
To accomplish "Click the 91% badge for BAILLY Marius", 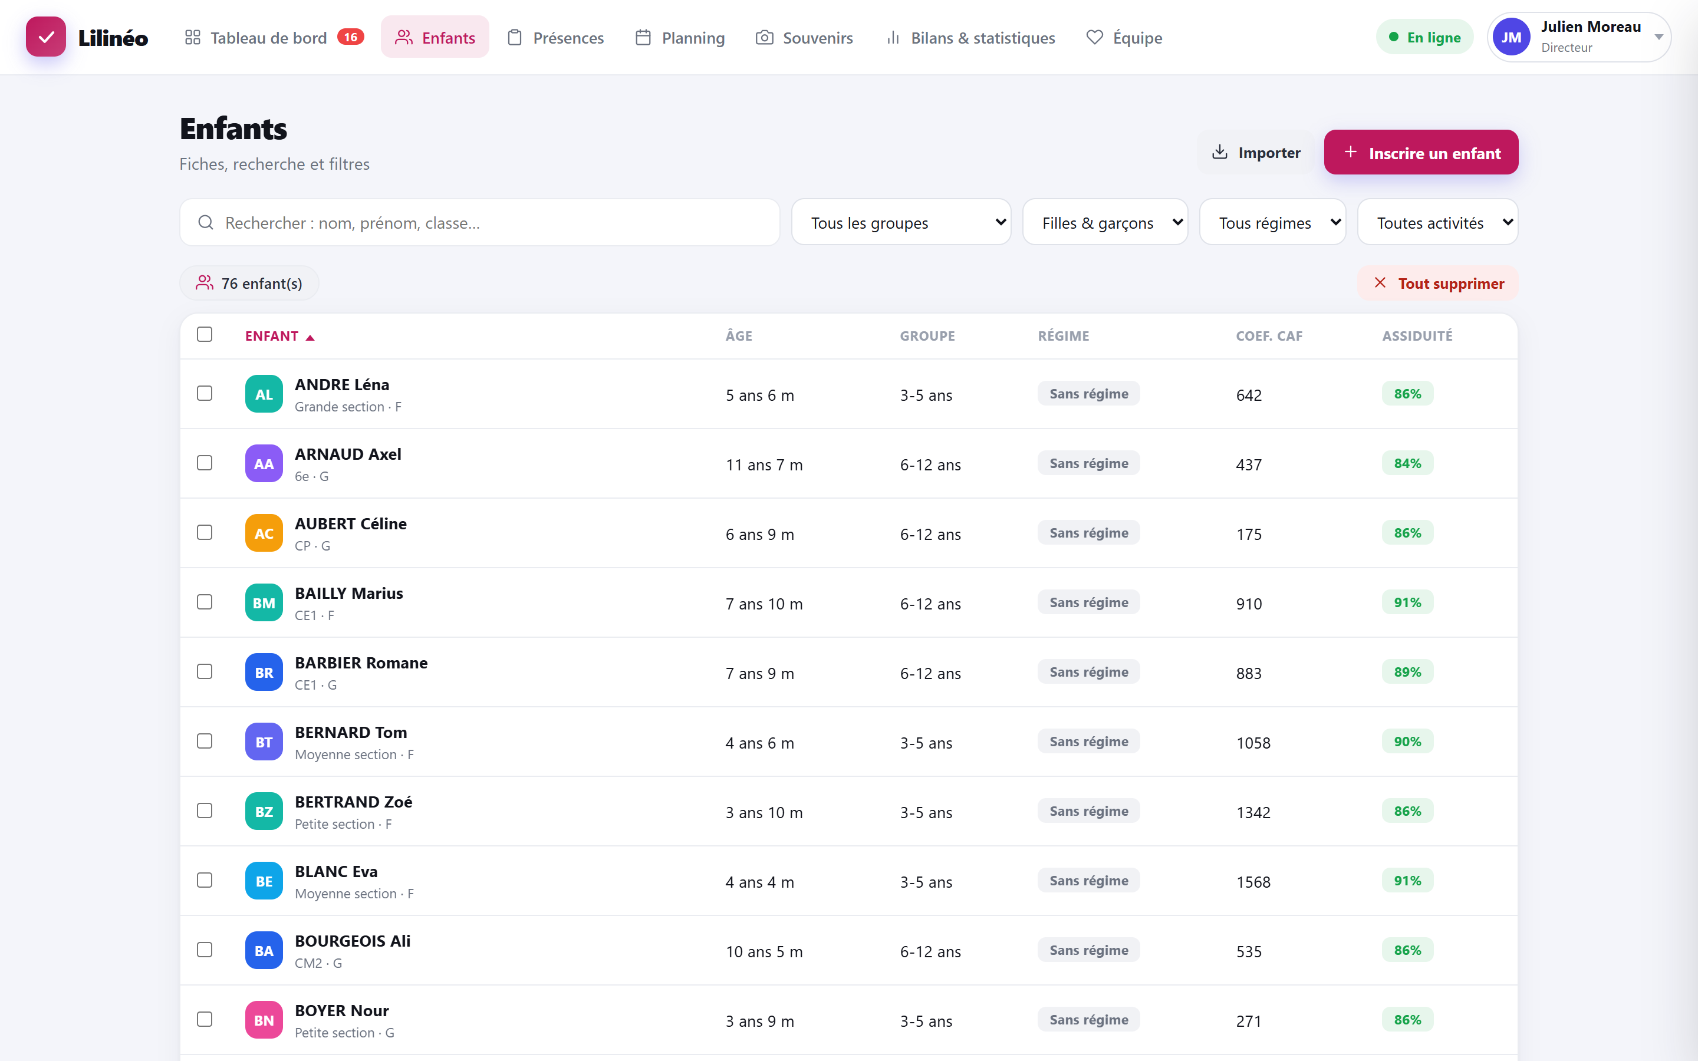I will coord(1407,602).
